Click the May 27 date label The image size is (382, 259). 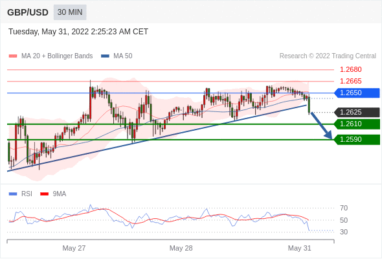pyautogui.click(x=74, y=248)
